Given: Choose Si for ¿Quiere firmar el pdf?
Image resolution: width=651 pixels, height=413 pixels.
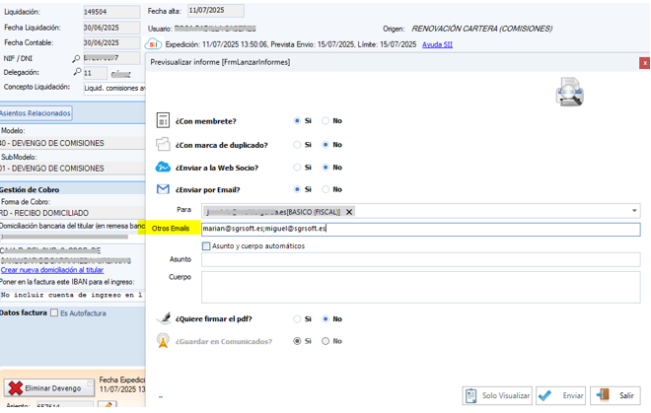Looking at the screenshot, I should (x=297, y=319).
